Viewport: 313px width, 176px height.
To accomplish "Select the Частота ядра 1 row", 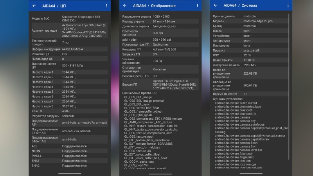I will (x=70, y=72).
